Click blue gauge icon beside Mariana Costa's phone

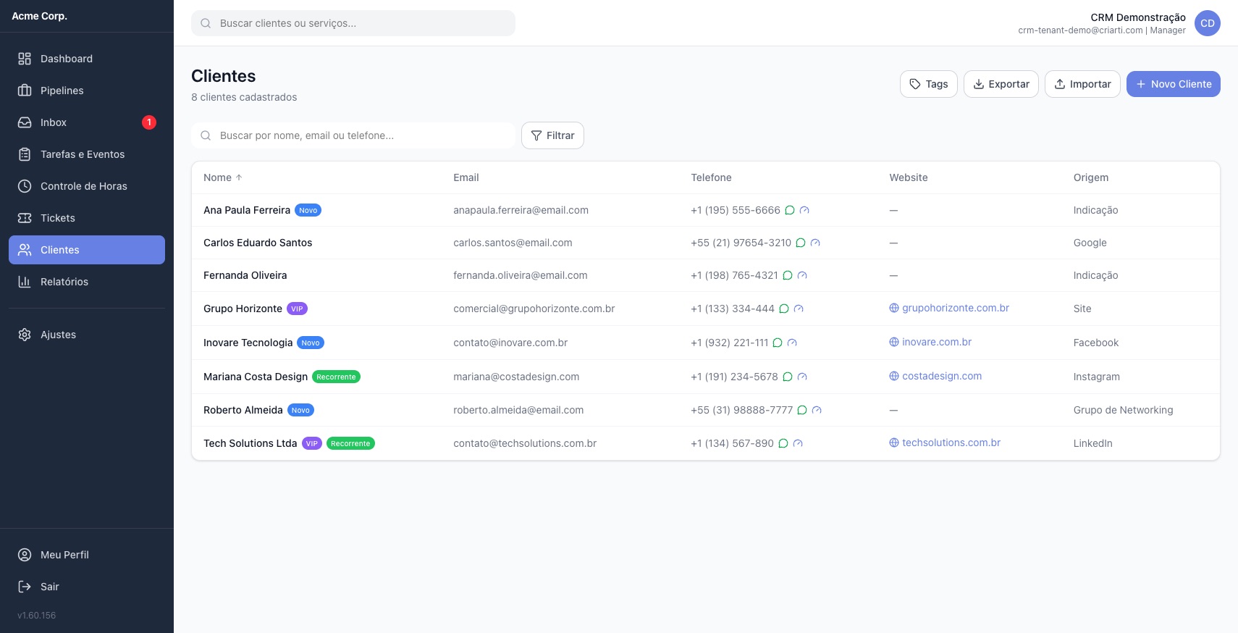pos(802,377)
